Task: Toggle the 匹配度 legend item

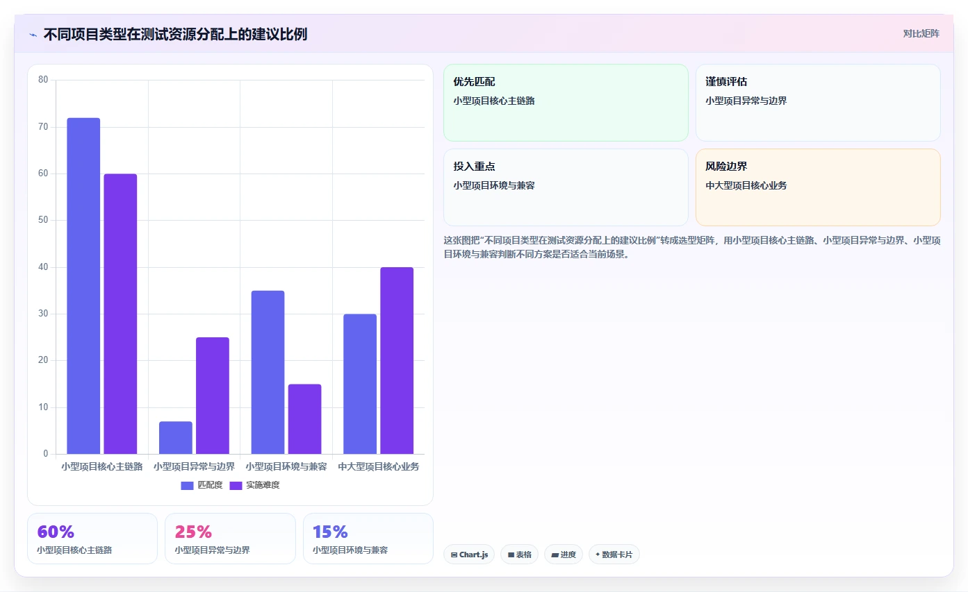Action: point(202,485)
